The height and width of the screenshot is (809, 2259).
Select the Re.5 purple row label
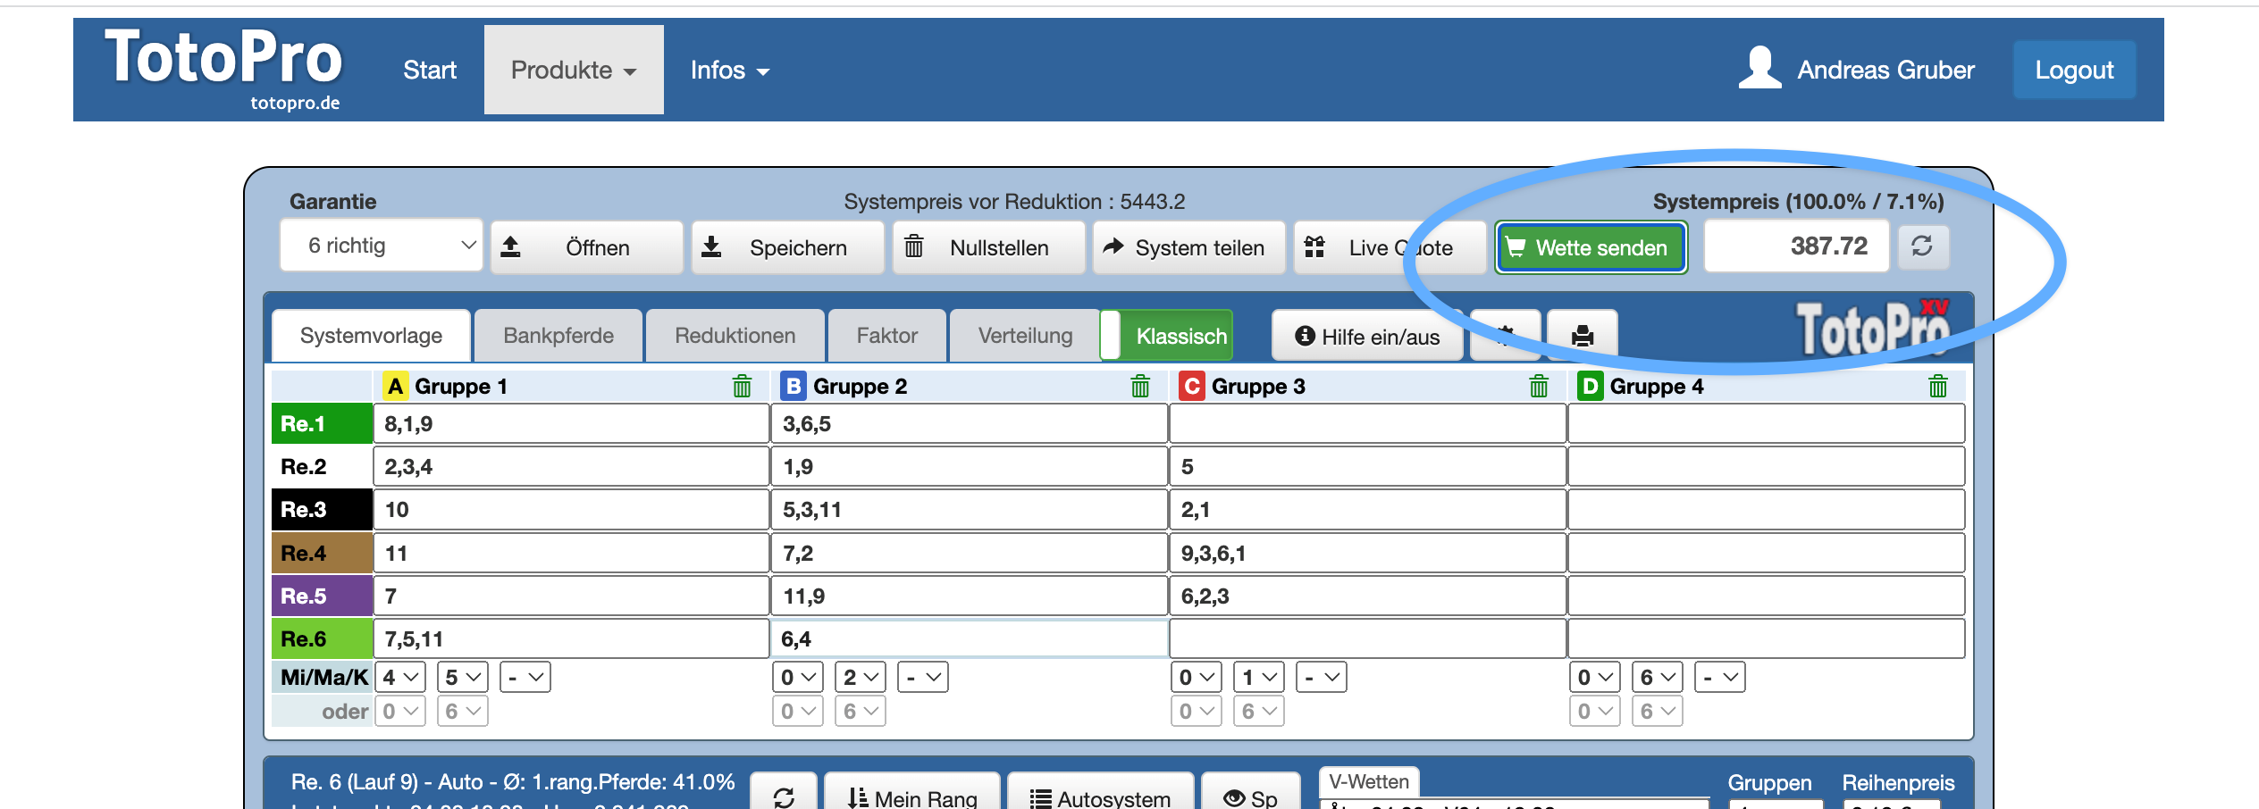pyautogui.click(x=322, y=596)
